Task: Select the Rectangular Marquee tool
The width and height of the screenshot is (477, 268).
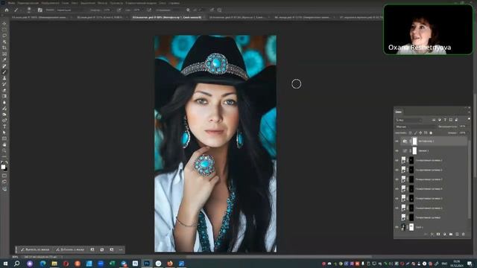Action: click(x=4, y=30)
